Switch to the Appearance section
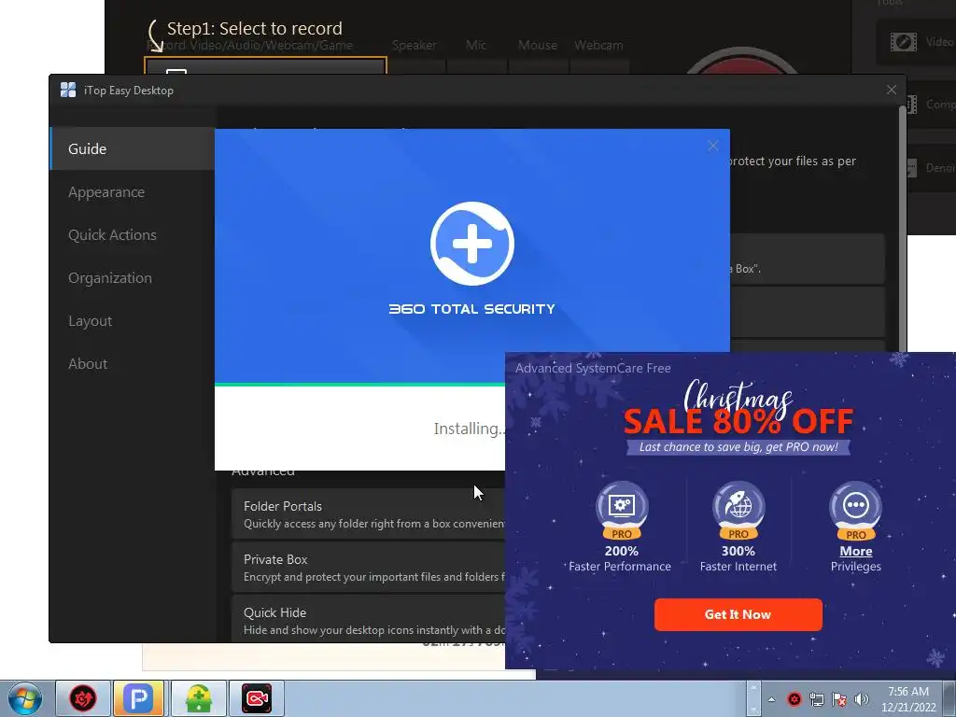This screenshot has height=717, width=956. pos(106,192)
